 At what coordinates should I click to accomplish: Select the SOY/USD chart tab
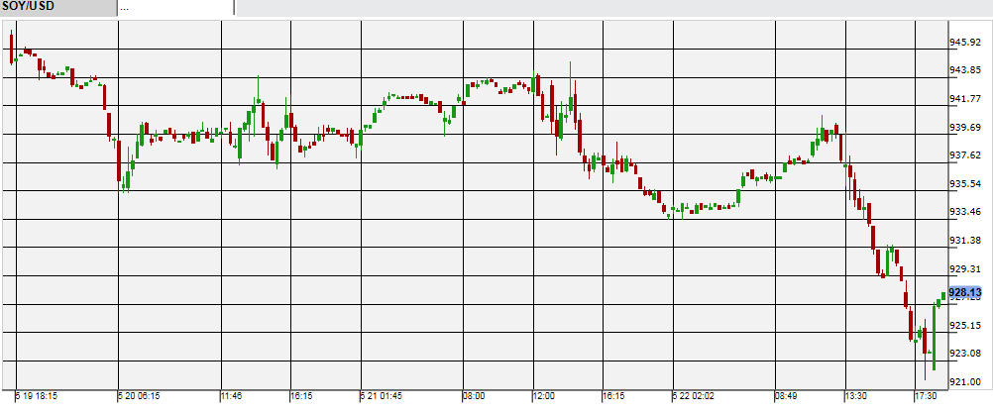[56, 7]
